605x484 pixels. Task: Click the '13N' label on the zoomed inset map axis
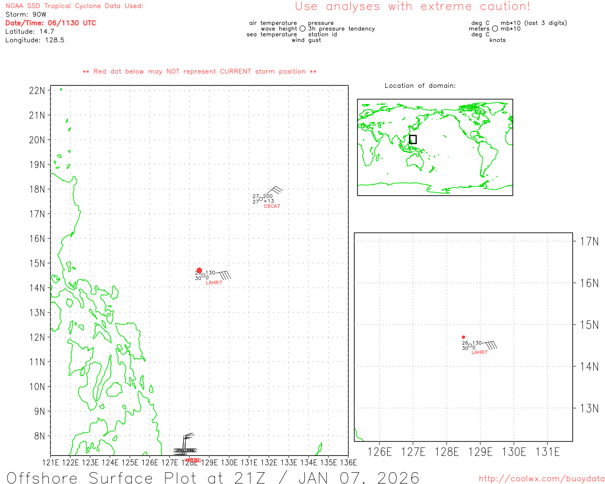589,408
